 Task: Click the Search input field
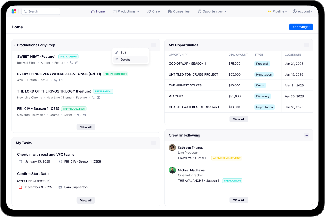click(x=41, y=11)
